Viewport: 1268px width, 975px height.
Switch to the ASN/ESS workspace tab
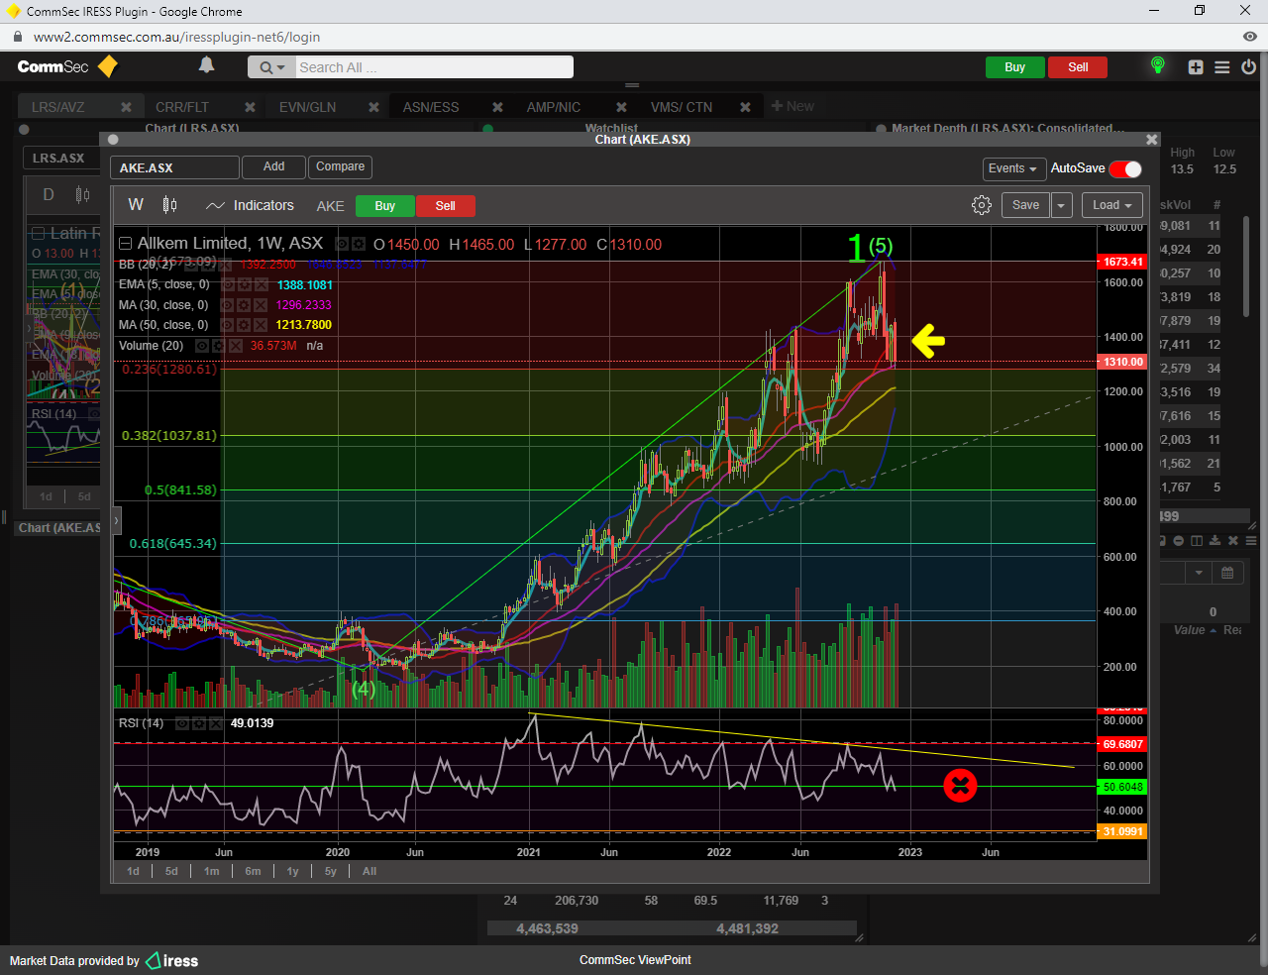431,107
